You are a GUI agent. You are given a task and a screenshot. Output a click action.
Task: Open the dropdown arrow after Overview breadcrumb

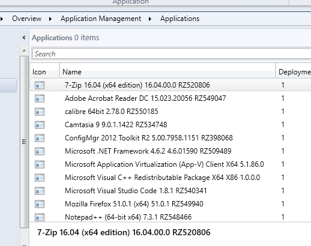point(50,19)
